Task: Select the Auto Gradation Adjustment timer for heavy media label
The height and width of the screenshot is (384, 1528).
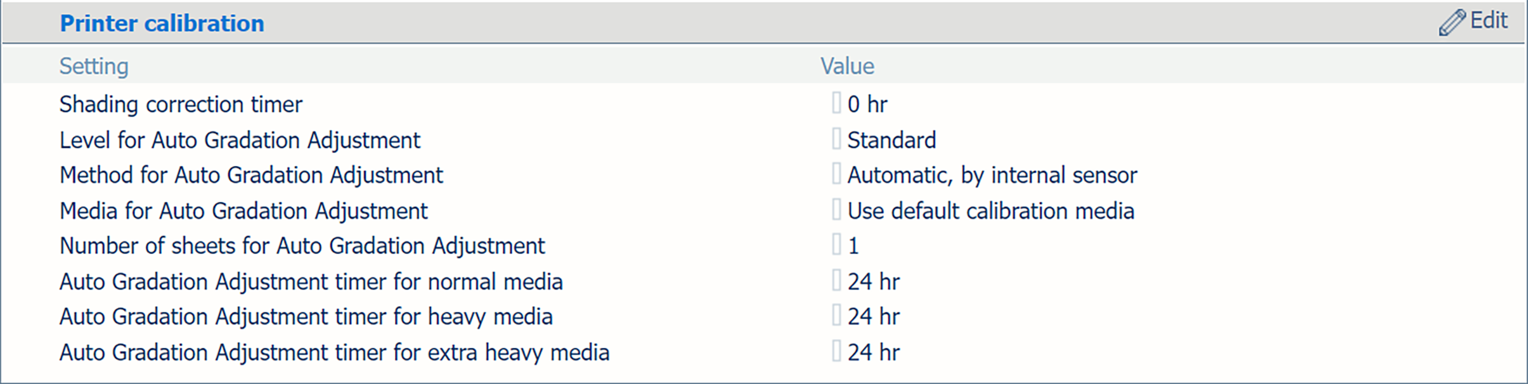Action: [x=306, y=316]
